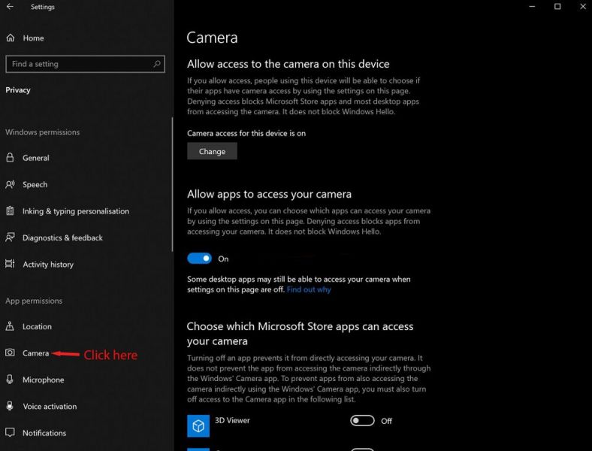Click the 3D Viewer app icon

click(x=198, y=425)
